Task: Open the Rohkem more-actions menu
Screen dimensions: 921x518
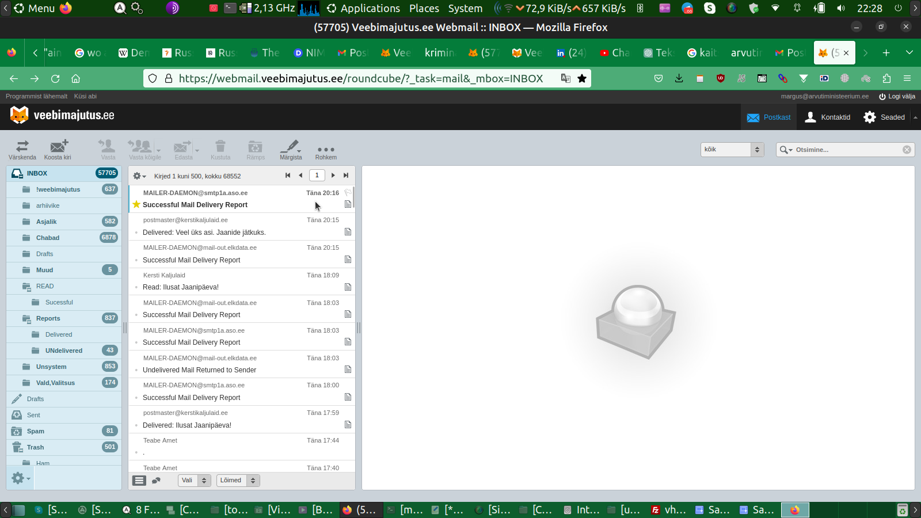Action: [326, 151]
